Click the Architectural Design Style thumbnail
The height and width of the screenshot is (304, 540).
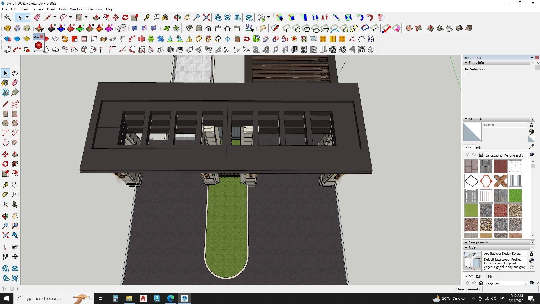tap(472, 261)
